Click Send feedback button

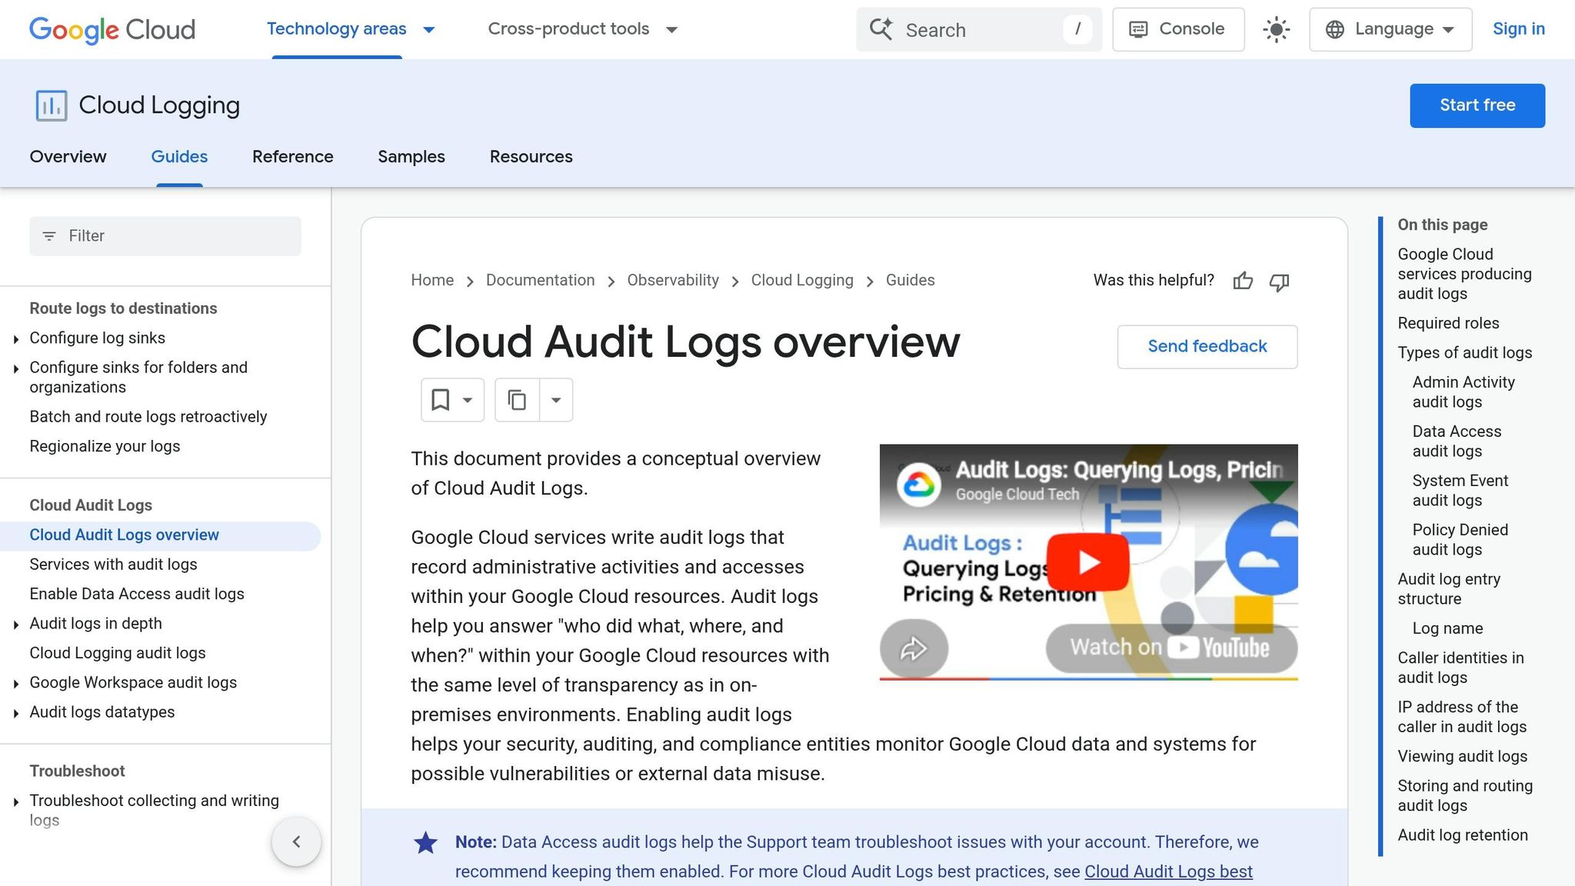[x=1207, y=347]
